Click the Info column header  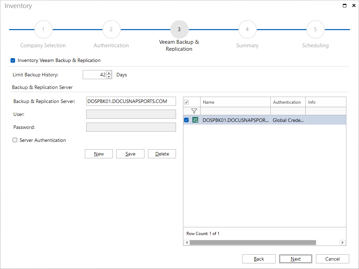[326, 102]
